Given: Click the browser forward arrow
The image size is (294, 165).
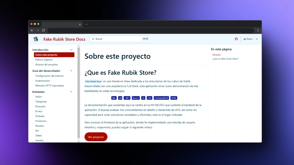Looking at the screenshot, I should pos(38,30).
